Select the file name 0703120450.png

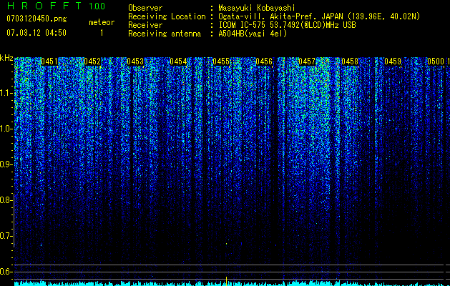click(x=36, y=19)
